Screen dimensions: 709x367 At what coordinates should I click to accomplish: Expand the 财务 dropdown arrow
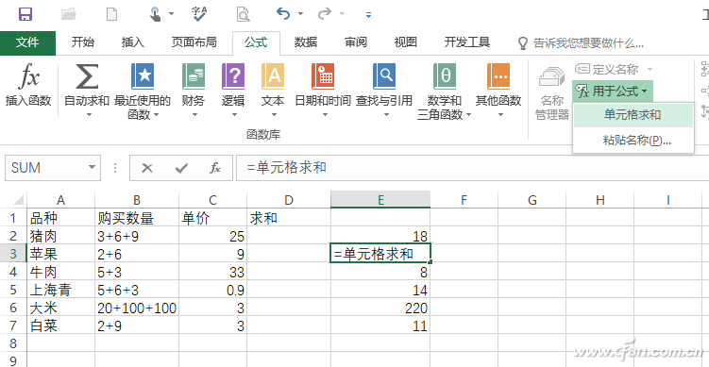tap(194, 115)
